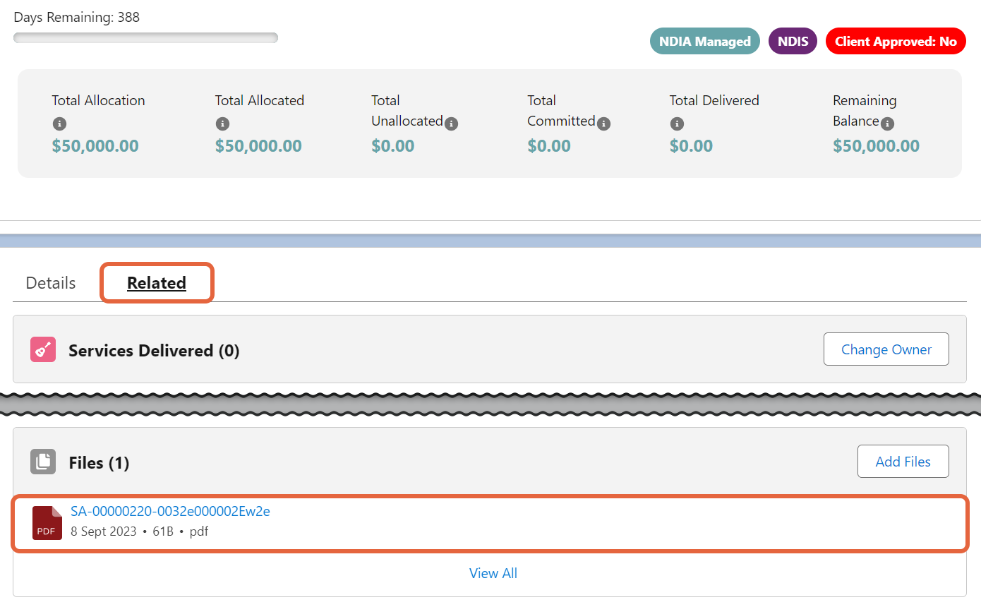The image size is (981, 607).
Task: Click the Total Delivered $0.00 value
Action: 691,146
